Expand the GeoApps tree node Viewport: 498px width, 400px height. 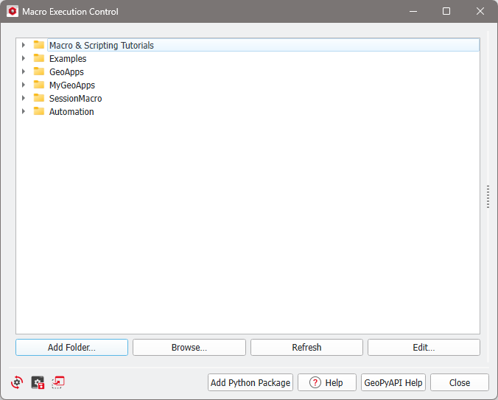point(23,71)
